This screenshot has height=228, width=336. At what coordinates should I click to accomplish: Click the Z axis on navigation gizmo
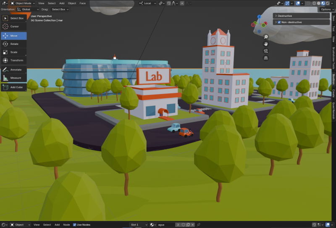[259, 17]
